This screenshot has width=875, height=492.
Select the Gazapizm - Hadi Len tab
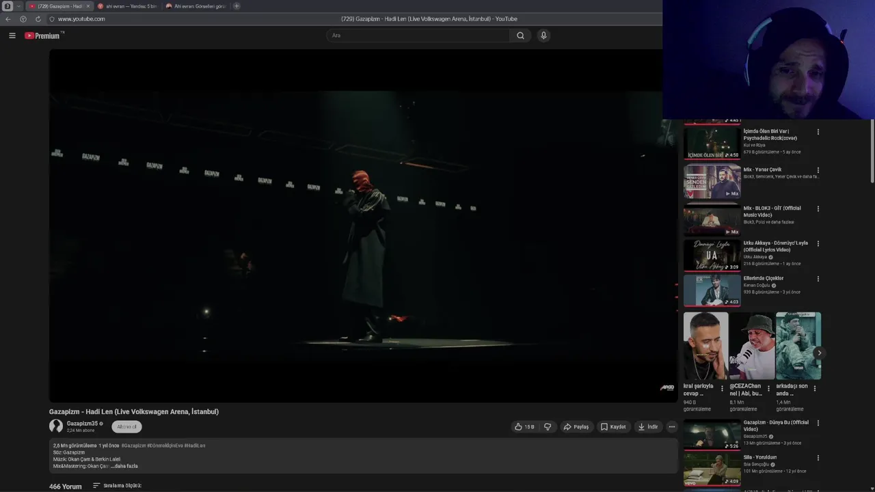point(59,6)
